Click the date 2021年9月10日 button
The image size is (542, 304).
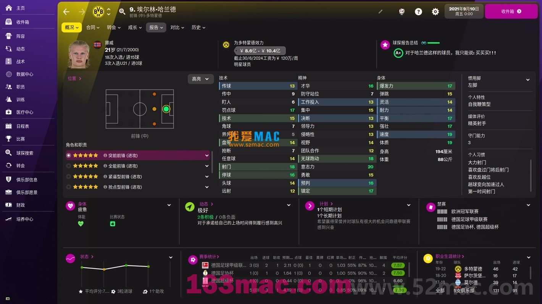[x=464, y=11]
